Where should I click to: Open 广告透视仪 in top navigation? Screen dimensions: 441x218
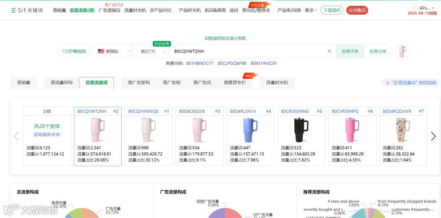pyautogui.click(x=109, y=10)
